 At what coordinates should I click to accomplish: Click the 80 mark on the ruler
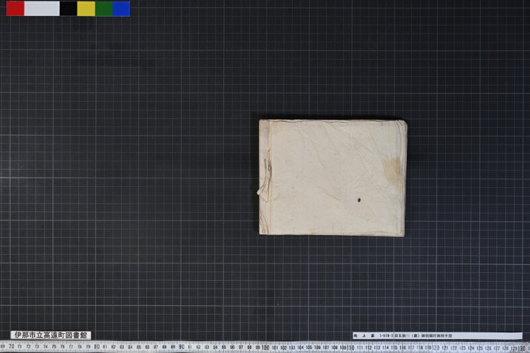coord(97,346)
